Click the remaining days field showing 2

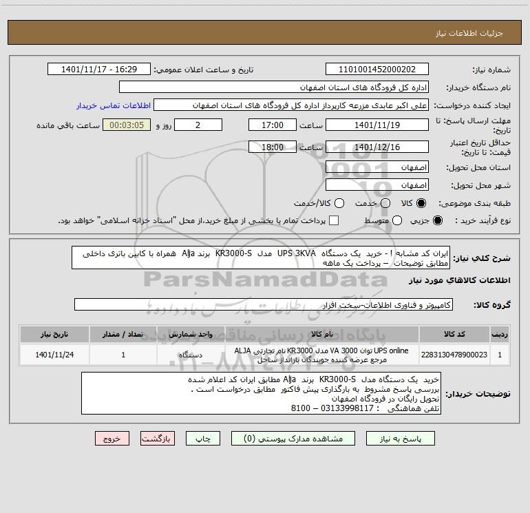pyautogui.click(x=198, y=125)
